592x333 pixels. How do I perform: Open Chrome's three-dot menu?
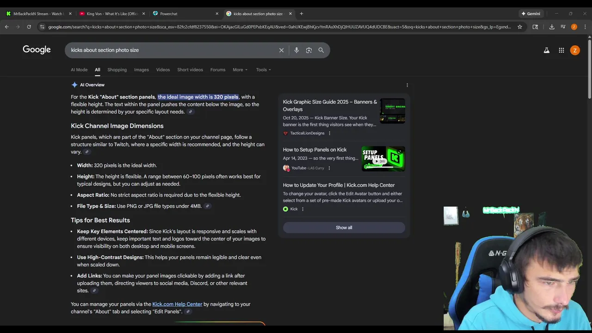coord(585,27)
